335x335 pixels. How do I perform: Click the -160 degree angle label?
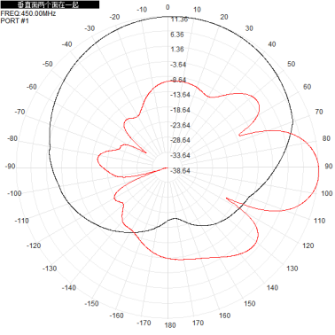117,316
